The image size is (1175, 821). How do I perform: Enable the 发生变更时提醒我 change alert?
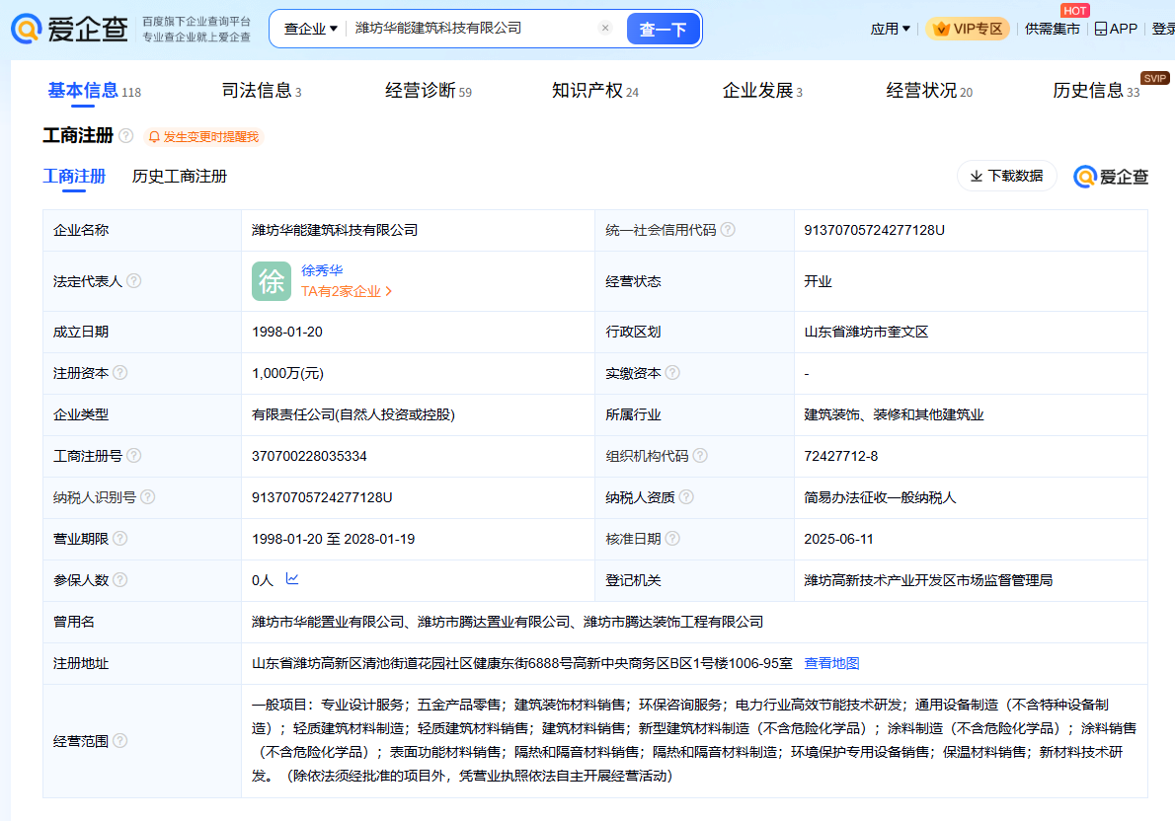click(203, 137)
